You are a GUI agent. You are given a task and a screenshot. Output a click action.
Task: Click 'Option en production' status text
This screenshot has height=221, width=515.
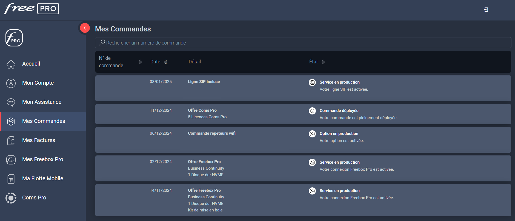tap(339, 134)
